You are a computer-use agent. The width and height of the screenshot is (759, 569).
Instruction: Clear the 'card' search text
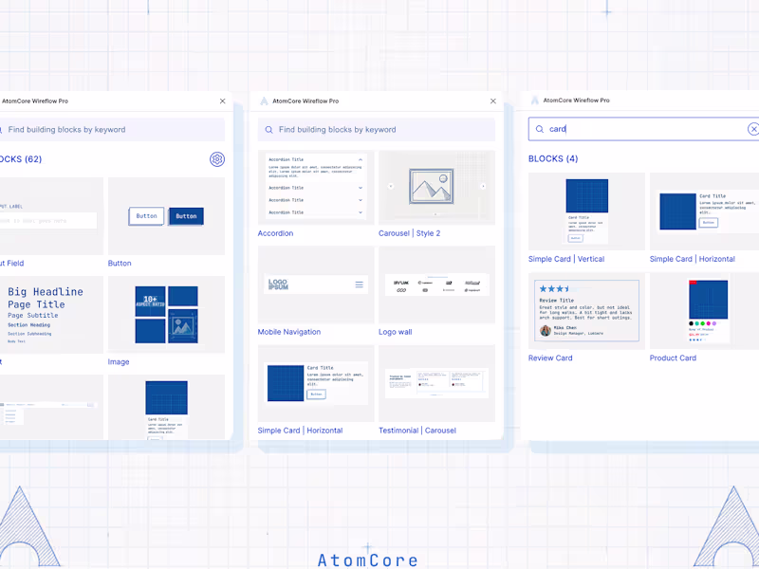point(753,129)
